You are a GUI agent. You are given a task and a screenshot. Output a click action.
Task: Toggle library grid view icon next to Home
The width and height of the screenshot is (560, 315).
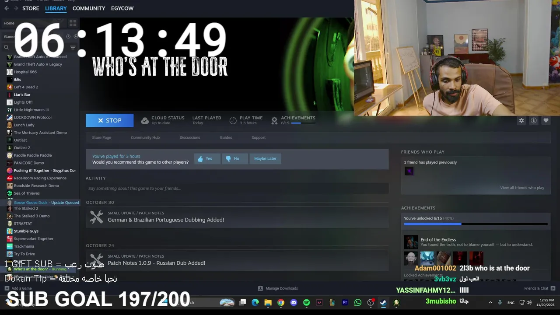73,23
